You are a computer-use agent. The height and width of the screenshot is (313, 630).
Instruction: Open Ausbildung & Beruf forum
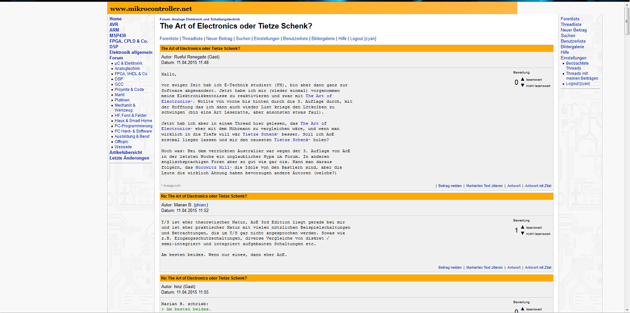(x=131, y=136)
